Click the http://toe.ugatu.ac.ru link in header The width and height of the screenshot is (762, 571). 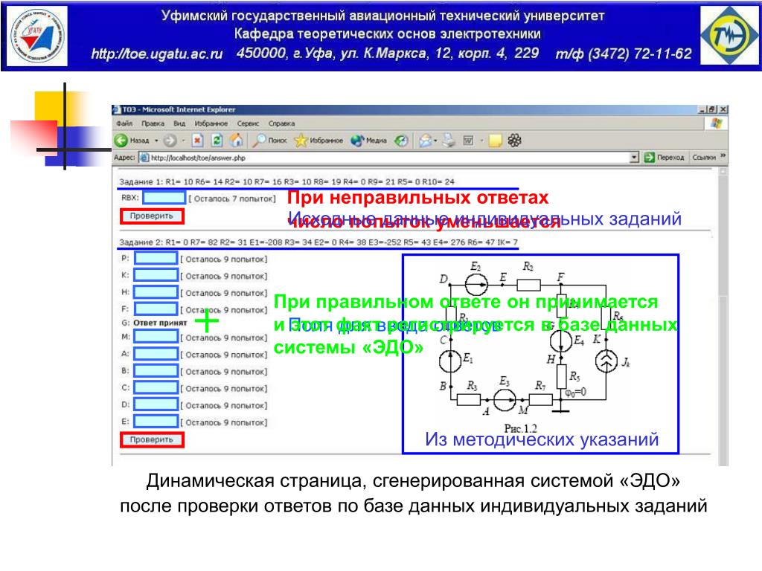click(157, 54)
